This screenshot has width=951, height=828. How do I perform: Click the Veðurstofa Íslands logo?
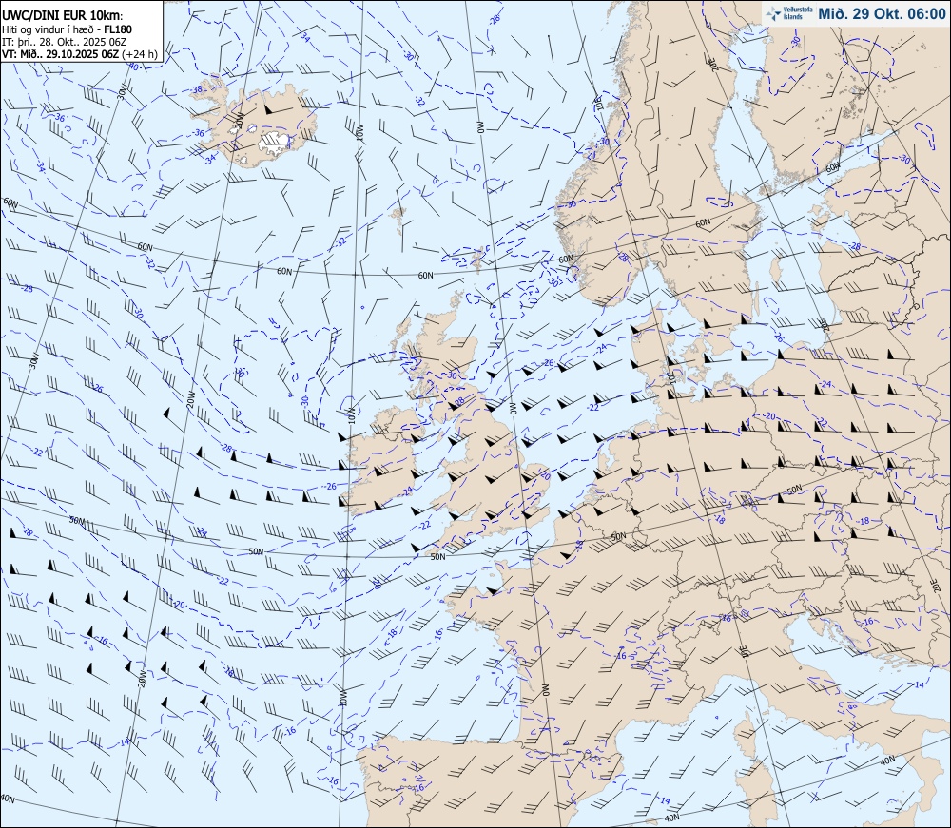[x=788, y=13]
